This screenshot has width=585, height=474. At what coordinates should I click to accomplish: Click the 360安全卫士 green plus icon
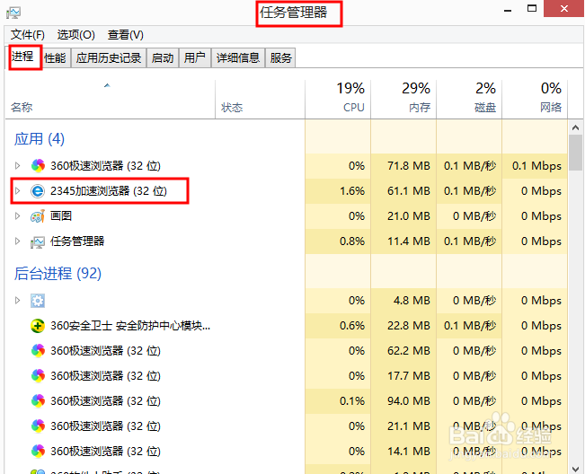coord(38,326)
